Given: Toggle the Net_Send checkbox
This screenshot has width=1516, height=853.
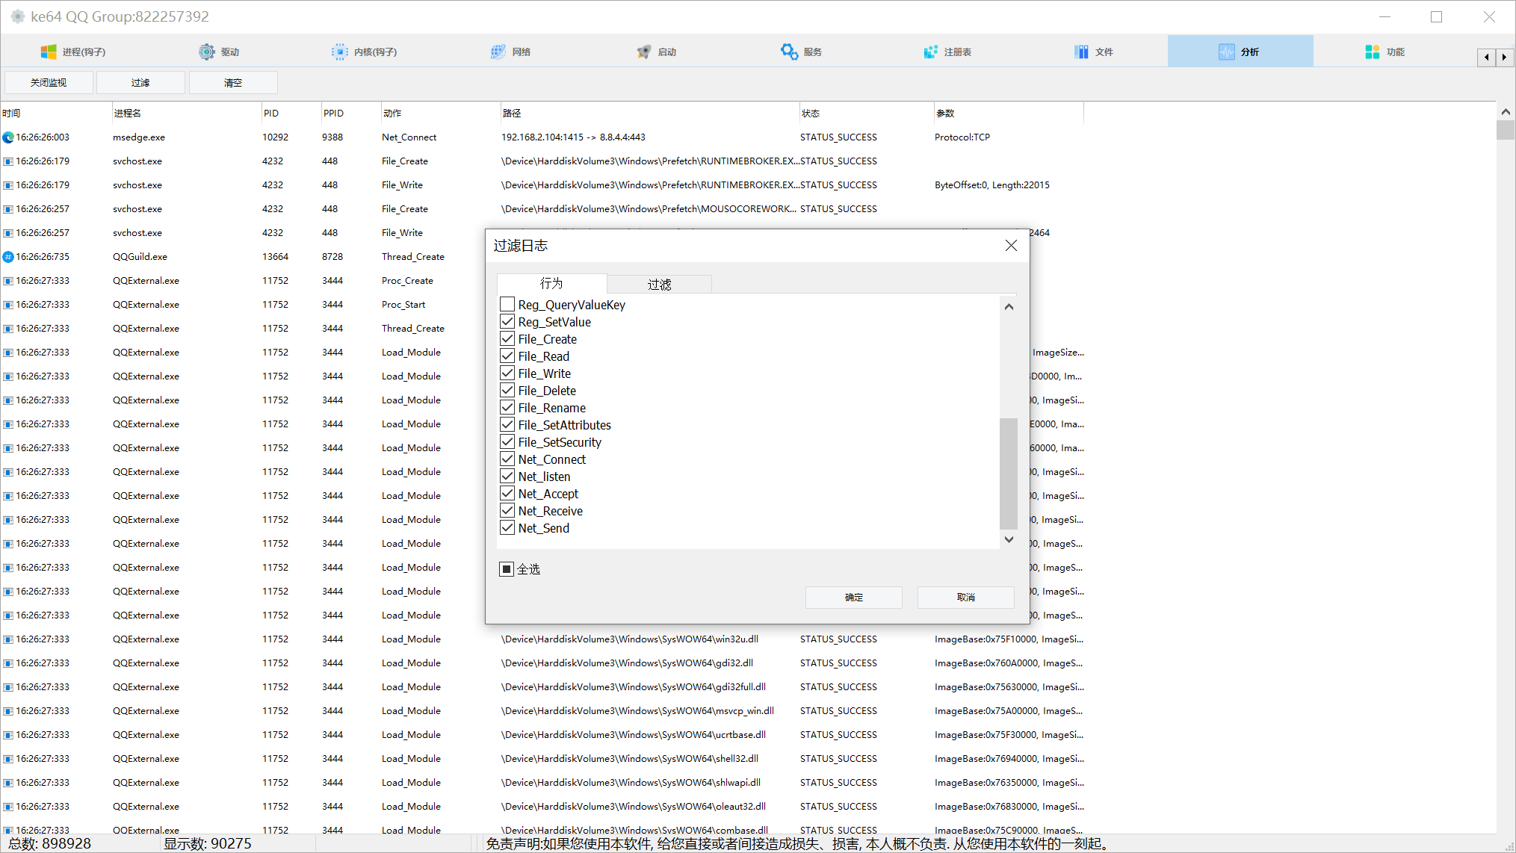Looking at the screenshot, I should (x=507, y=527).
